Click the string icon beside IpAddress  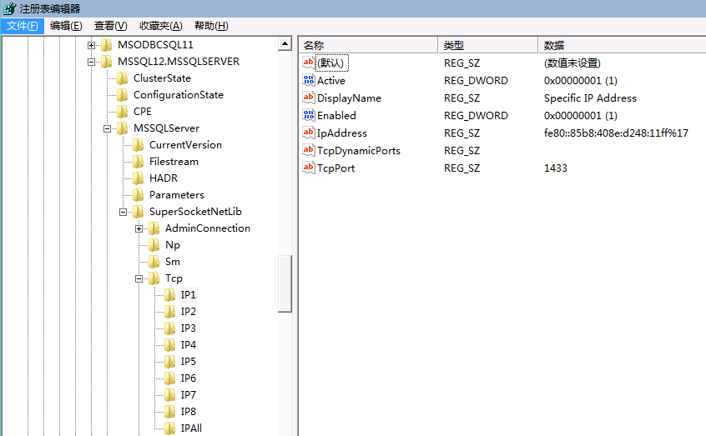click(x=308, y=133)
